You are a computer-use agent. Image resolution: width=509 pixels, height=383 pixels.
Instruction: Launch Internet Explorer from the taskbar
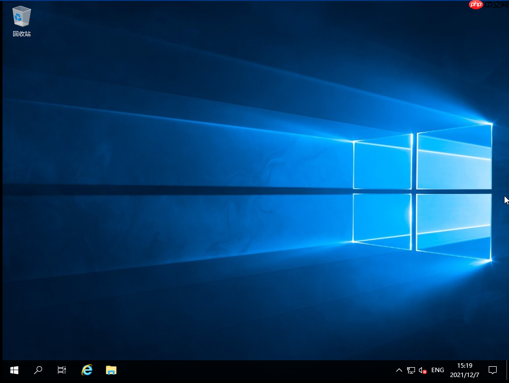(x=87, y=370)
